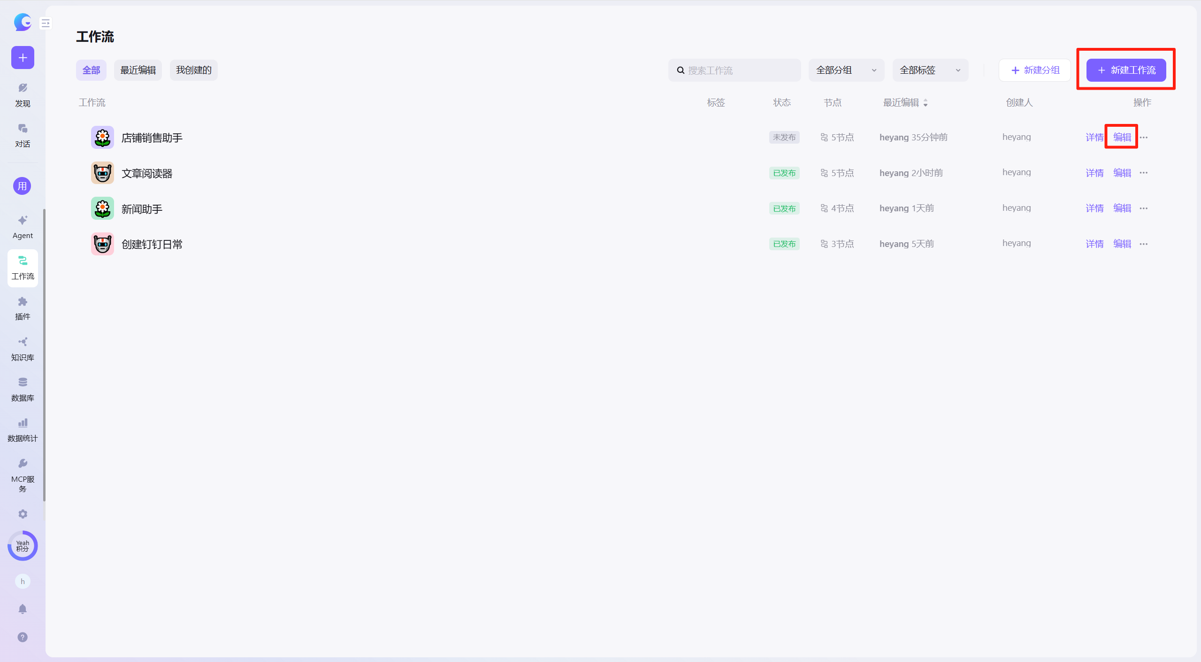Click the 创建钉钉日常 robot icon
The height and width of the screenshot is (662, 1201).
[102, 244]
